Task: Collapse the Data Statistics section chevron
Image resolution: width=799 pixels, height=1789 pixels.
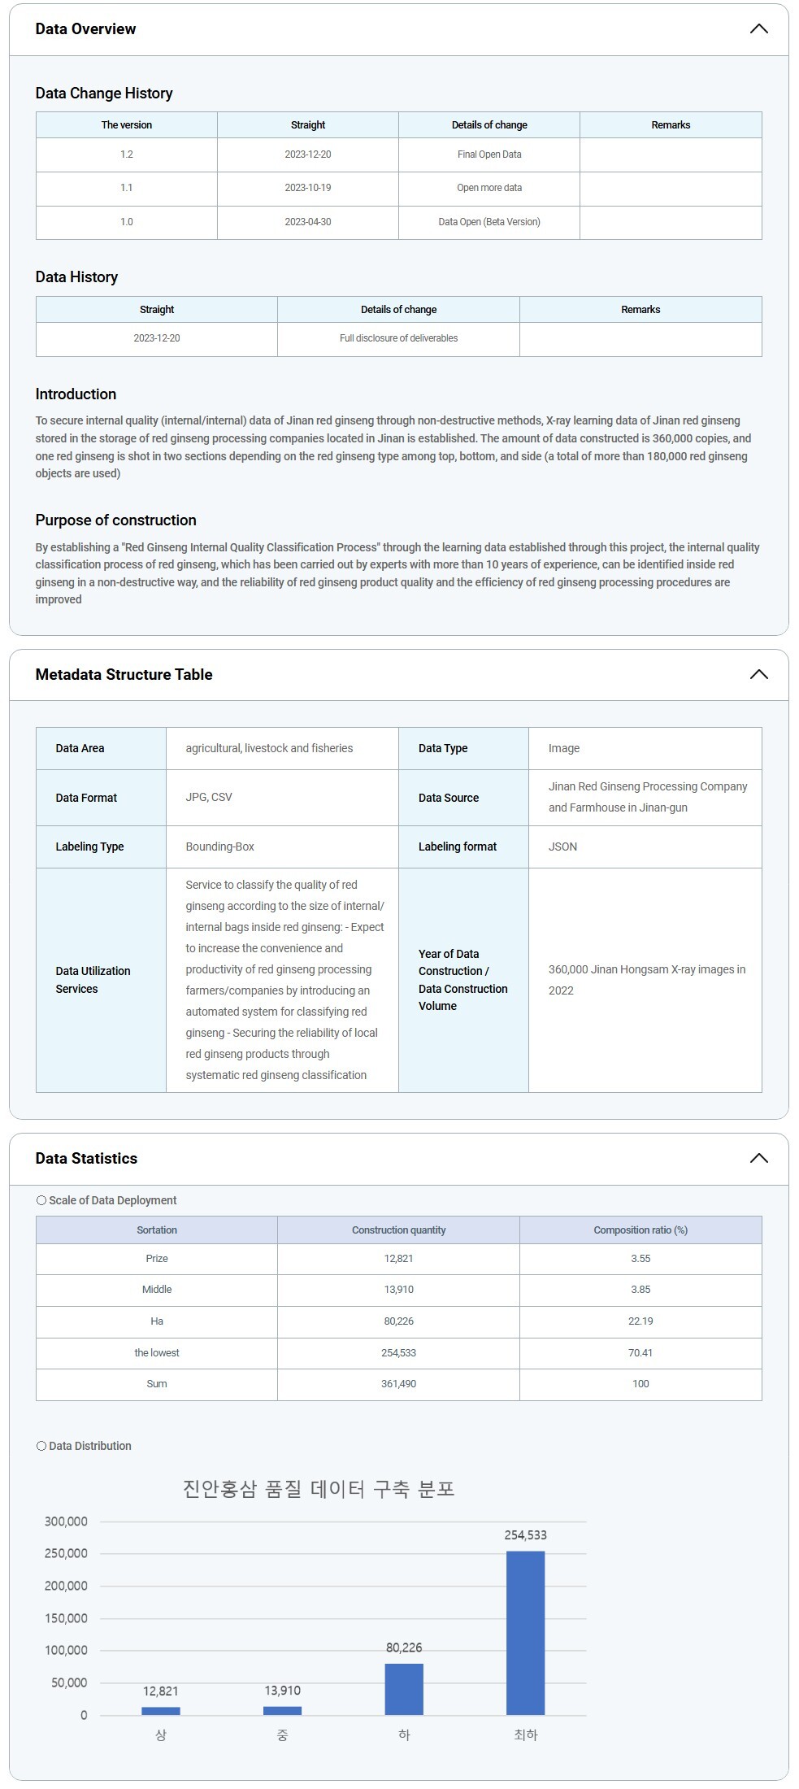Action: [x=758, y=1158]
